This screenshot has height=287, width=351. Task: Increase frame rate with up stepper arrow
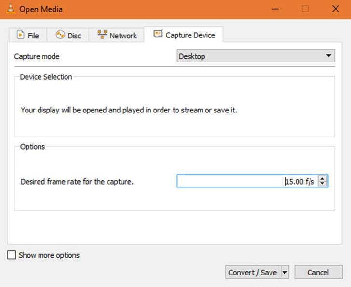322,178
